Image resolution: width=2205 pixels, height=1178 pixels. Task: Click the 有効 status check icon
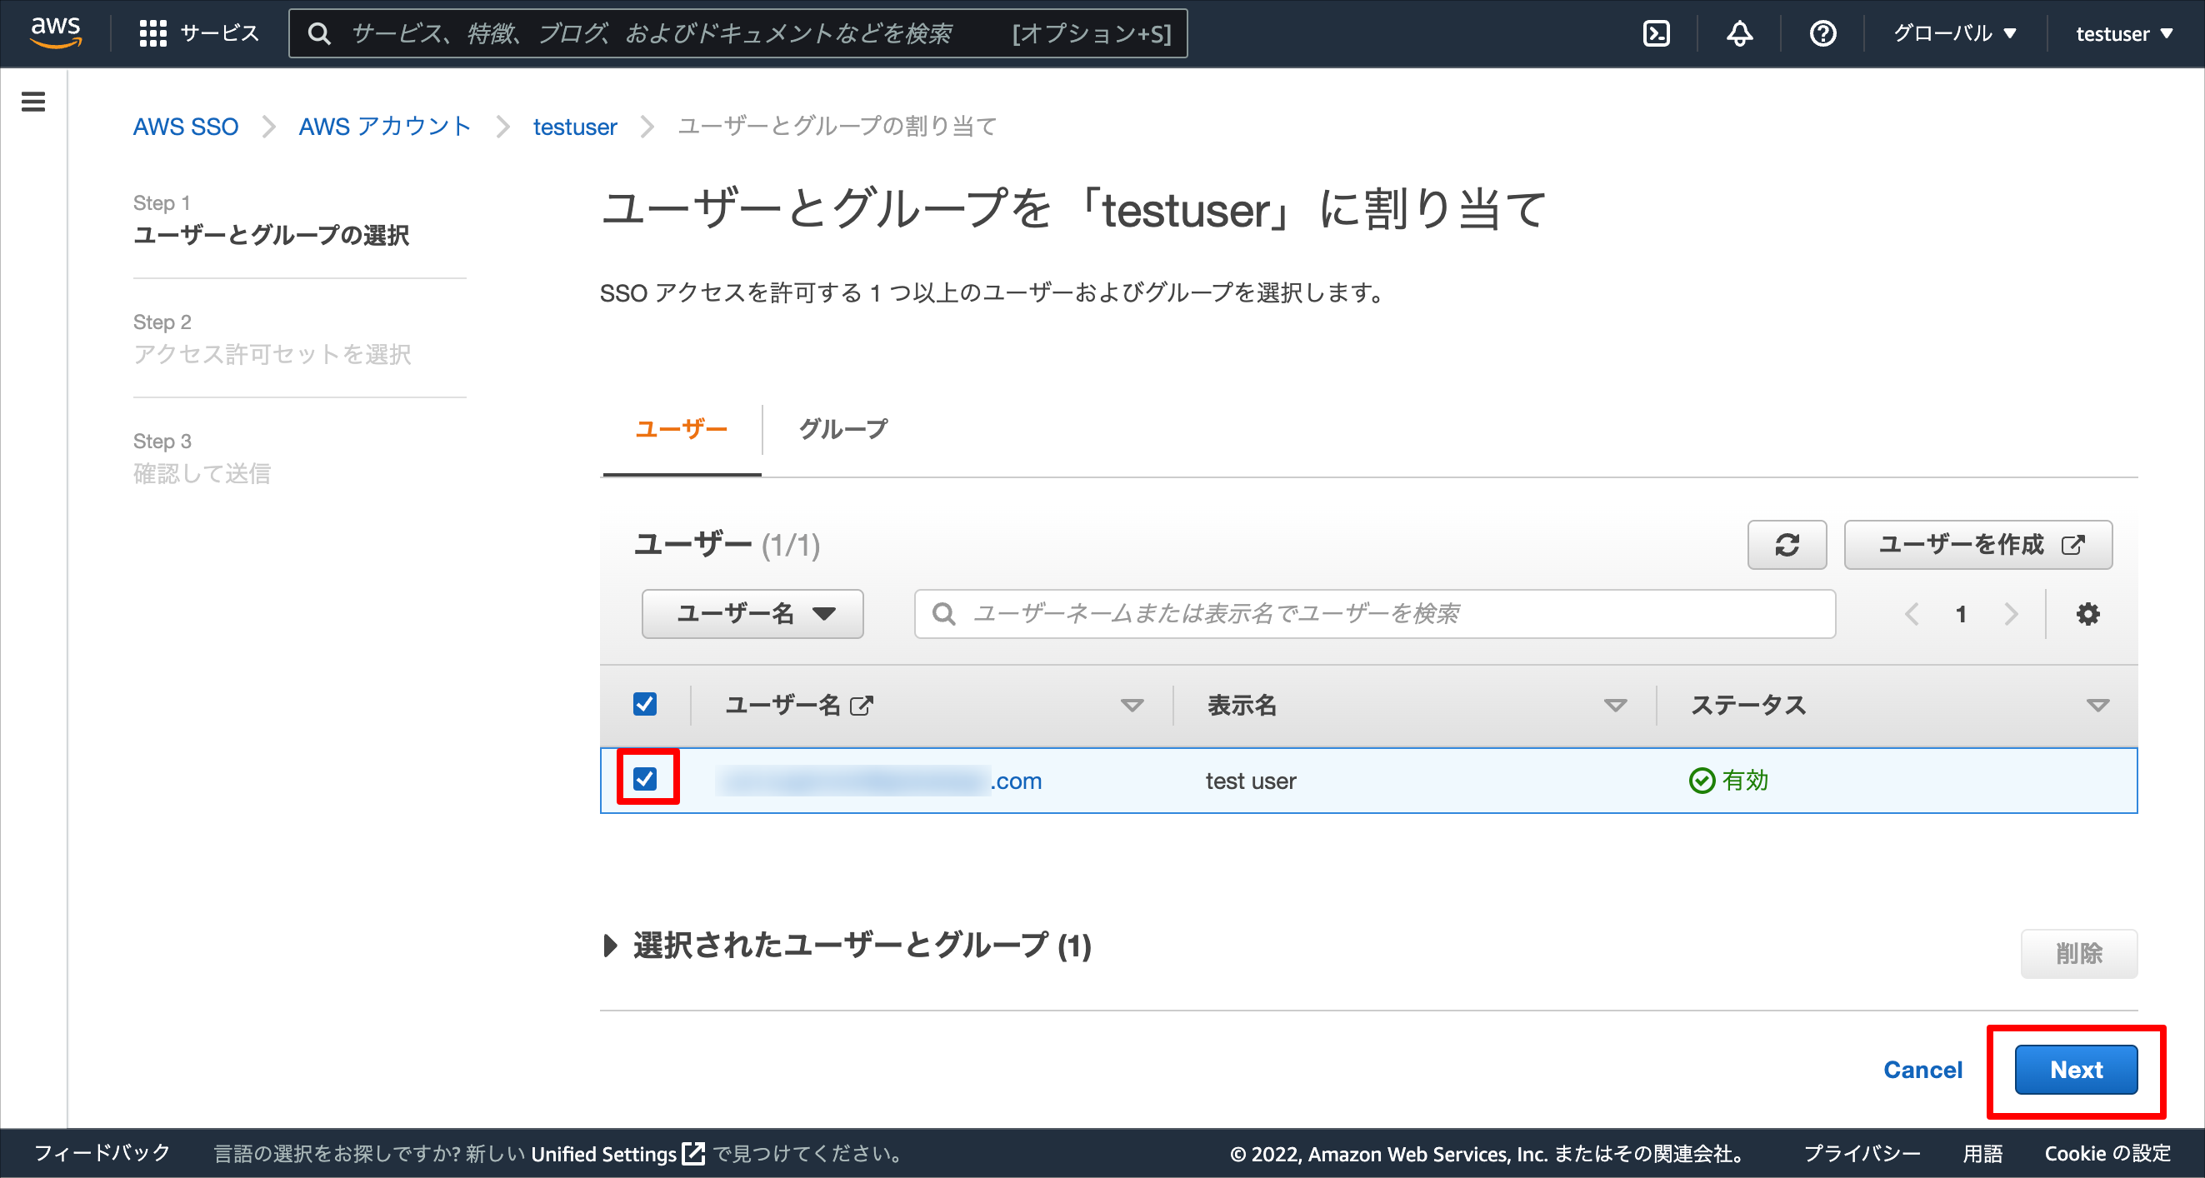[x=1702, y=781]
